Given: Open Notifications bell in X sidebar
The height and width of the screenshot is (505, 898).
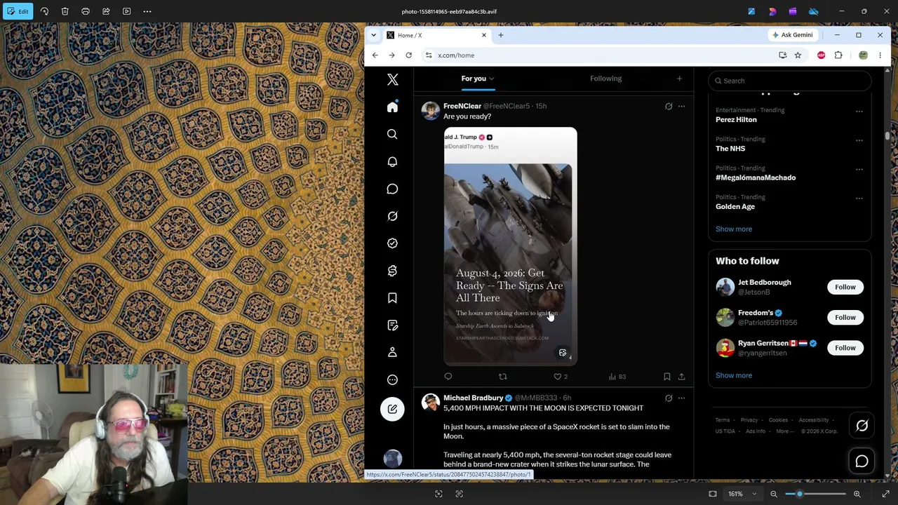Looking at the screenshot, I should 392,161.
